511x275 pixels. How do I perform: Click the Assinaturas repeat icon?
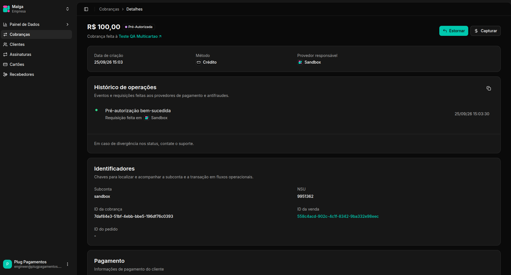[x=5, y=54]
